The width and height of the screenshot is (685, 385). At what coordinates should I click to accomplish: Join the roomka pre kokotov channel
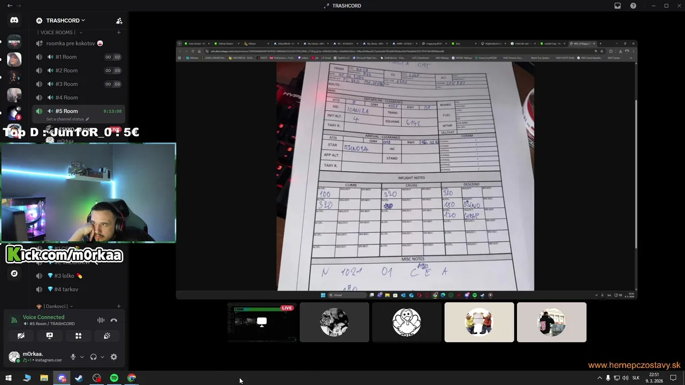coord(79,43)
